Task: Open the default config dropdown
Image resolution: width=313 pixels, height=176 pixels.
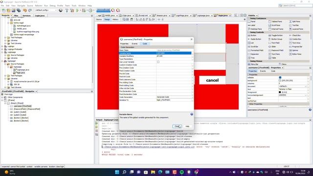Action: [46, 10]
